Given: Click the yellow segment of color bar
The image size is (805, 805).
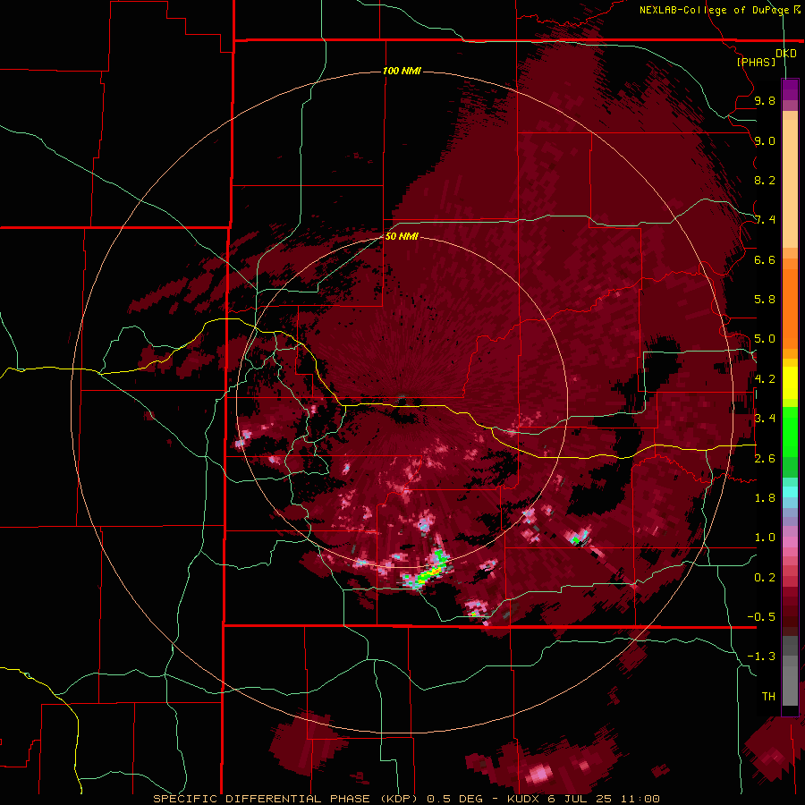Looking at the screenshot, I should click(790, 383).
